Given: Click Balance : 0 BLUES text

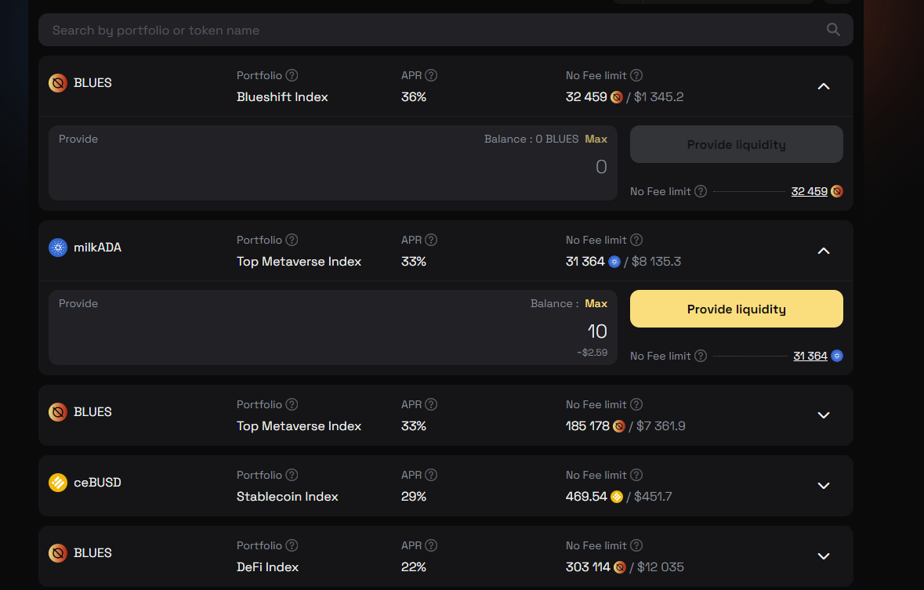Looking at the screenshot, I should pyautogui.click(x=531, y=139).
